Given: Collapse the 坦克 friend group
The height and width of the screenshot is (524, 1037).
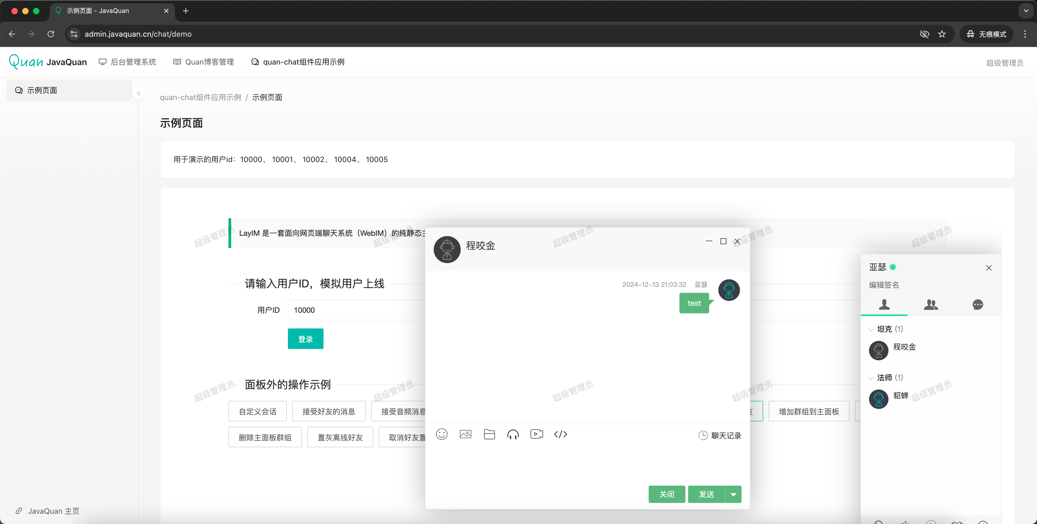Looking at the screenshot, I should tap(885, 329).
